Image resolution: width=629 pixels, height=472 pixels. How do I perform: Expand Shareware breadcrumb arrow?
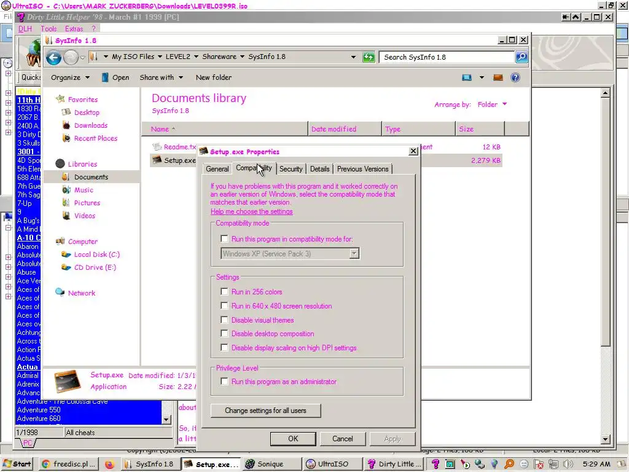242,57
